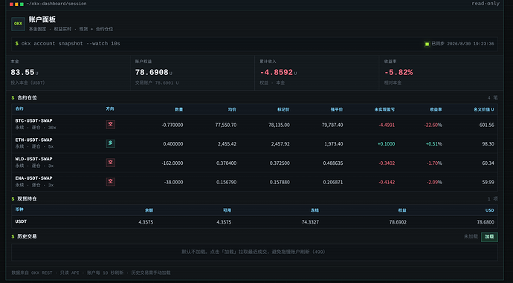Click the 均价 column header
Image resolution: width=513 pixels, height=283 pixels.
pos(232,109)
